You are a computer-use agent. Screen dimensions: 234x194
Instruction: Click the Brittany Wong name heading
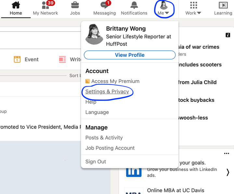[126, 29]
